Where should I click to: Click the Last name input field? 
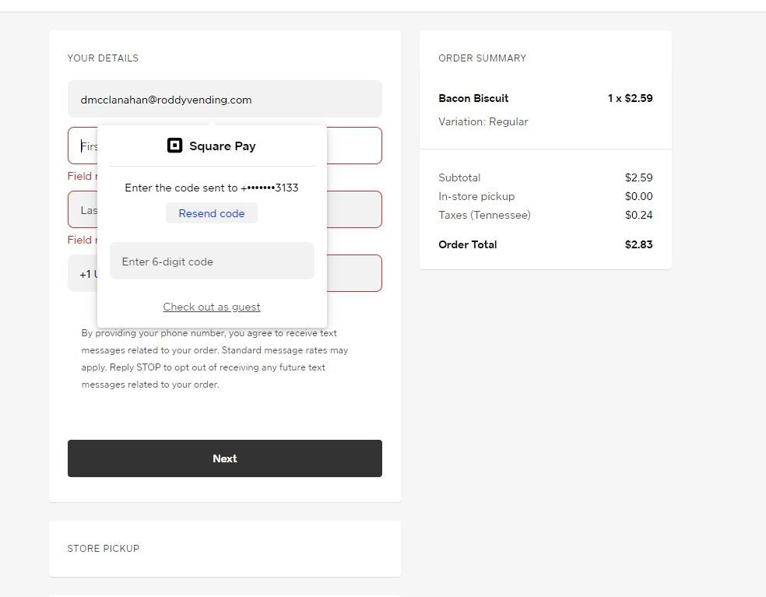[x=353, y=209]
